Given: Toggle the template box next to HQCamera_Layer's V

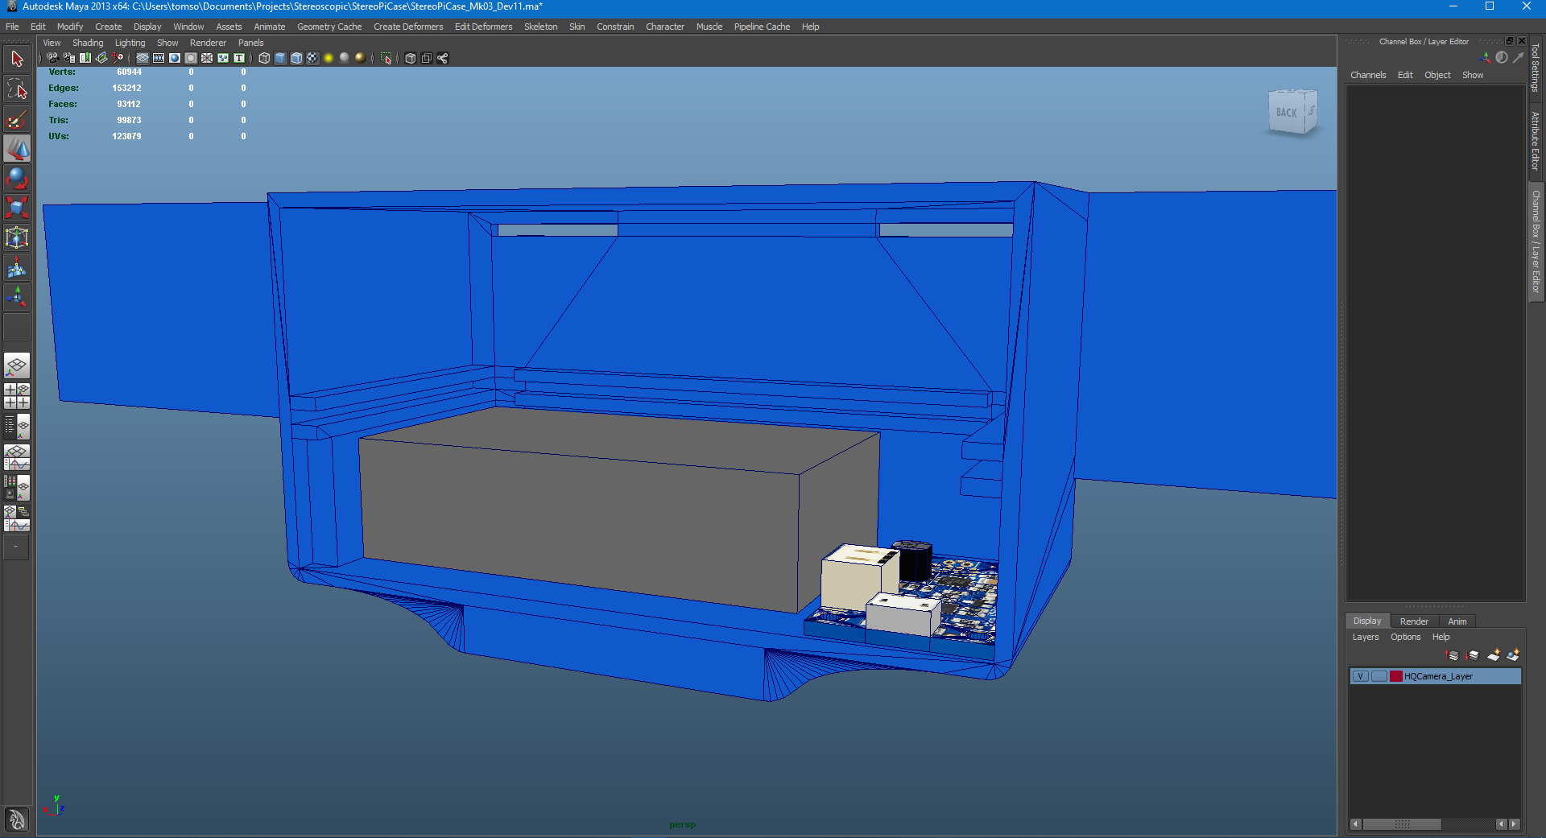Looking at the screenshot, I should (1379, 677).
